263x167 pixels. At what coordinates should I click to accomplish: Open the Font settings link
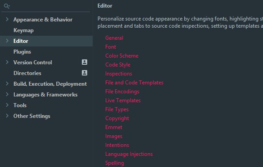pyautogui.click(x=110, y=47)
